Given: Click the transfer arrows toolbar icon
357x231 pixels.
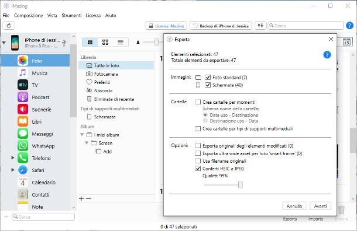Looking at the screenshot, I should point(260,26).
